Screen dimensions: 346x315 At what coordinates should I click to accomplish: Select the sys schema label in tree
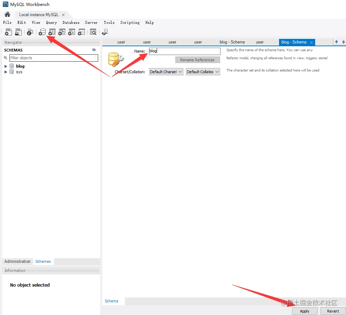tap(19, 72)
